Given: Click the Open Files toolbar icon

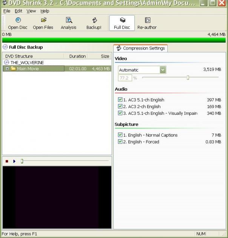Looking at the screenshot, I should click(x=43, y=20).
